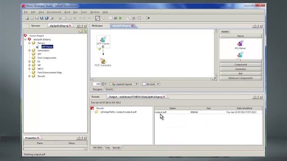Screen dimensions: 287x161
Task: Collapse the afp2pdf.d2eproj project node
Action: [26, 39]
